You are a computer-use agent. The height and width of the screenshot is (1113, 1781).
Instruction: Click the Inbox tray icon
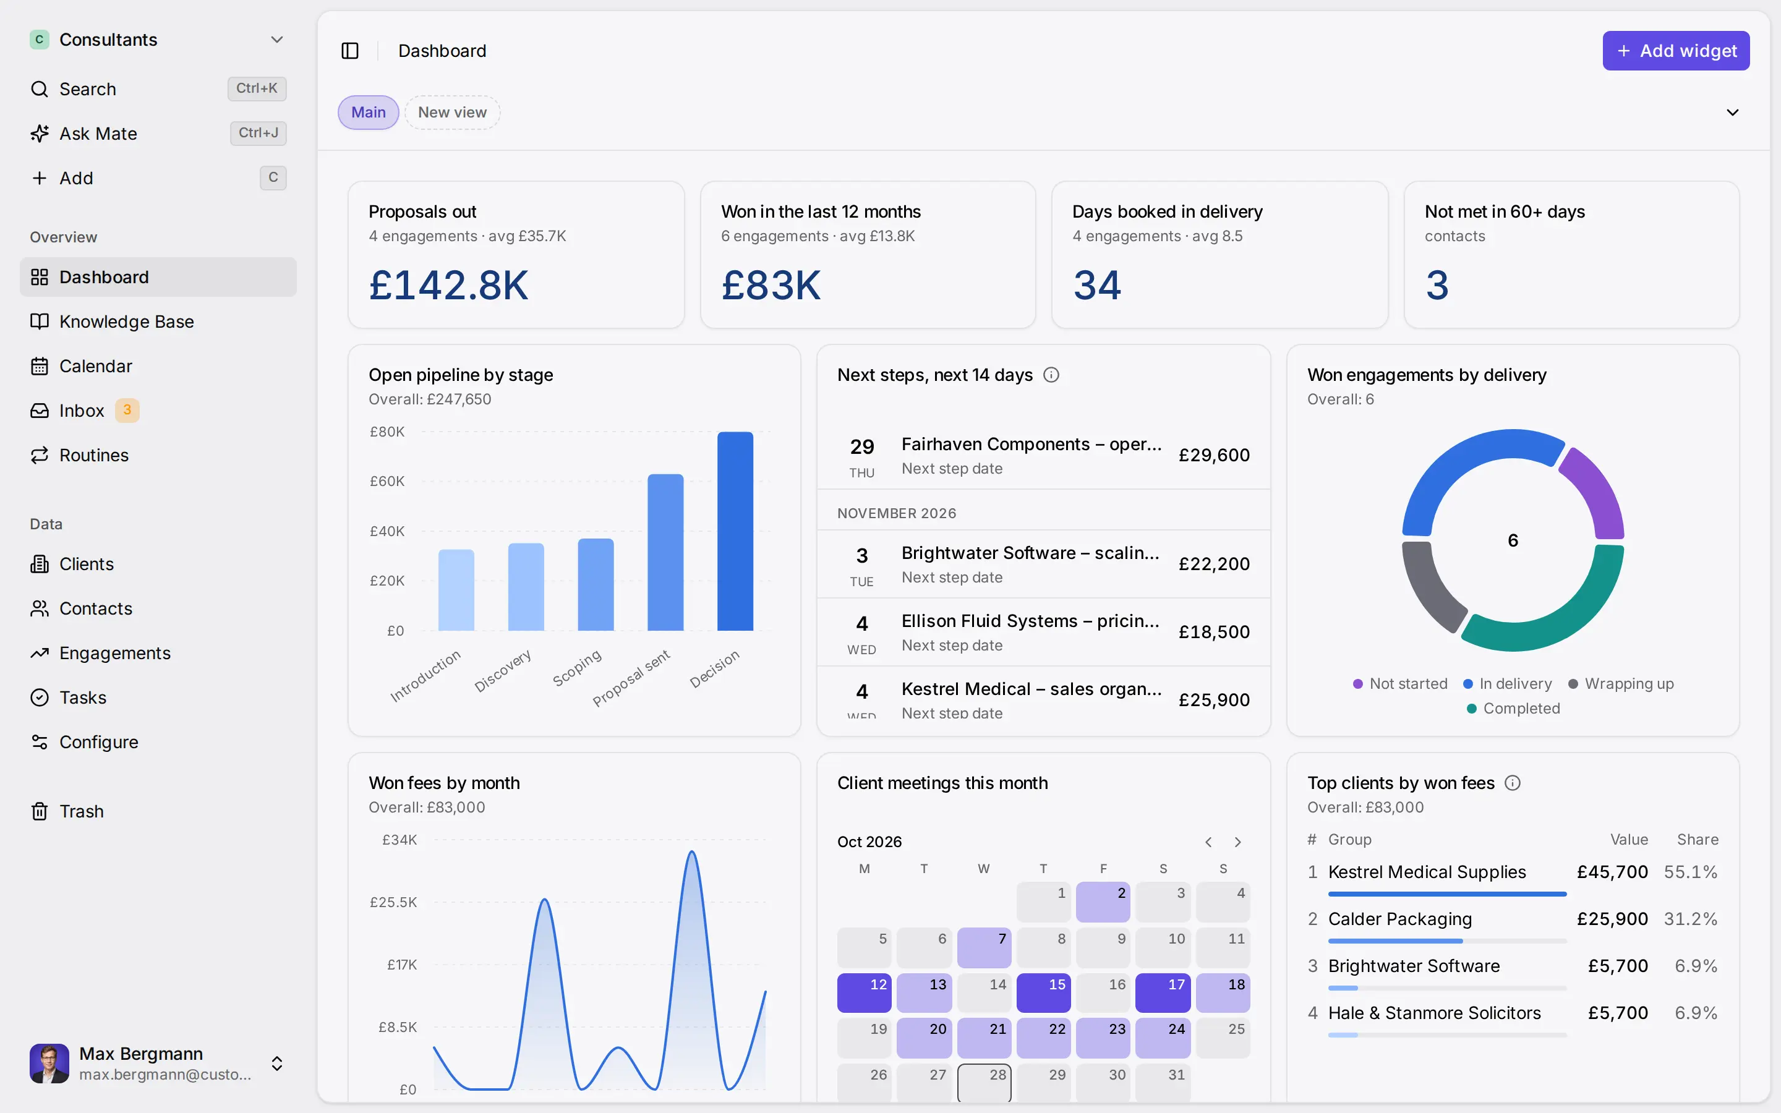pos(39,411)
